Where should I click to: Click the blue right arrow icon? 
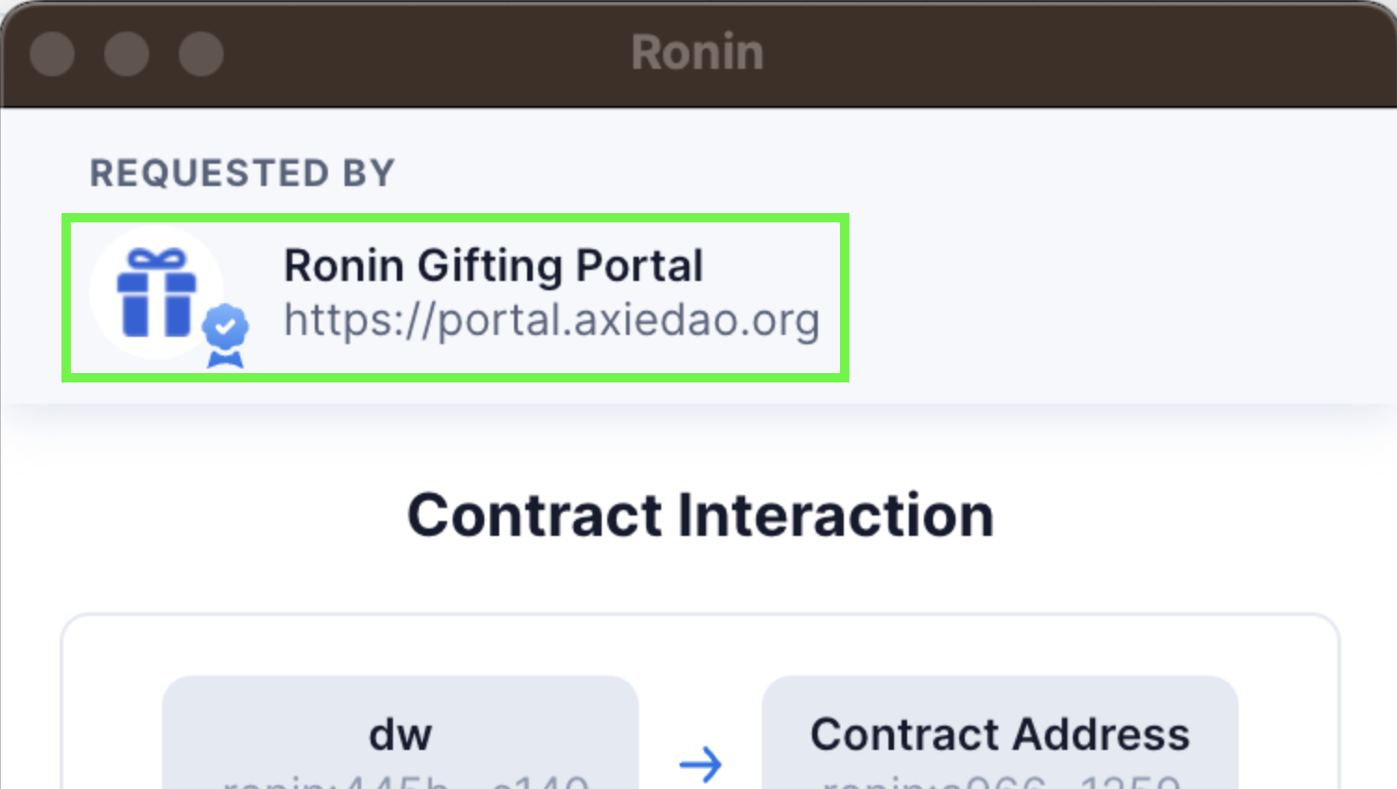pos(700,764)
